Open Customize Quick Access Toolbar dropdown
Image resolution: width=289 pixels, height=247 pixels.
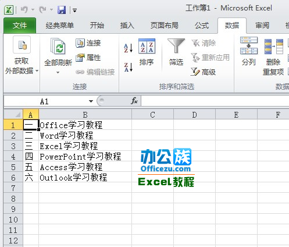74,10
